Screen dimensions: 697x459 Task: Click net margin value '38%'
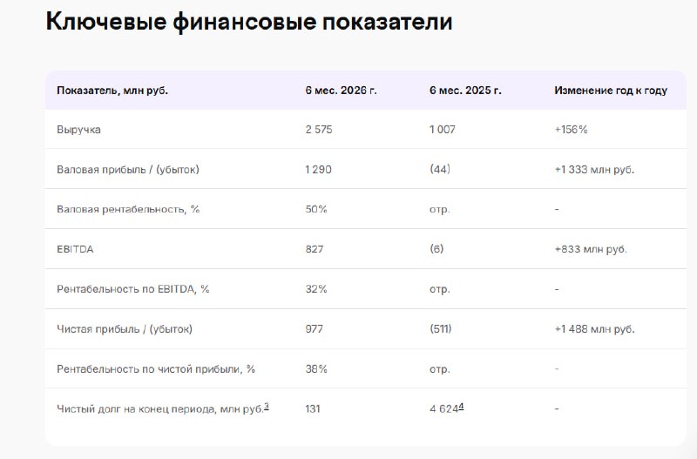[316, 368]
